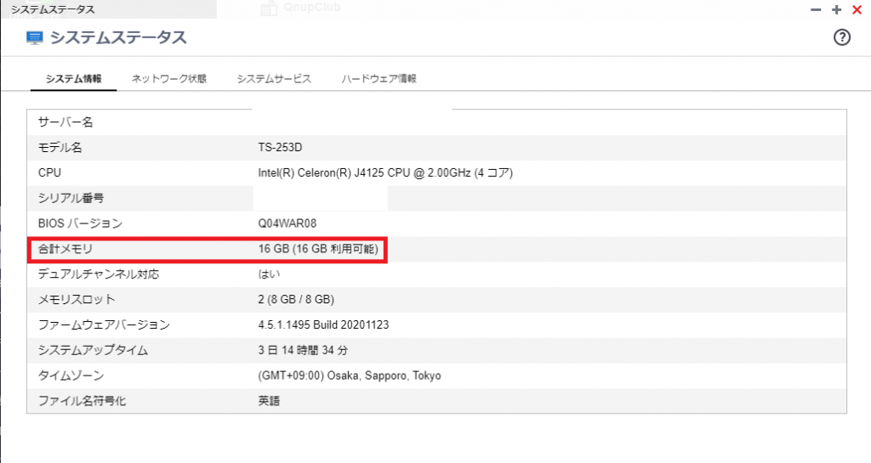Image resolution: width=871 pixels, height=463 pixels.
Task: Click the シリアル番号 label
Action: click(x=71, y=198)
